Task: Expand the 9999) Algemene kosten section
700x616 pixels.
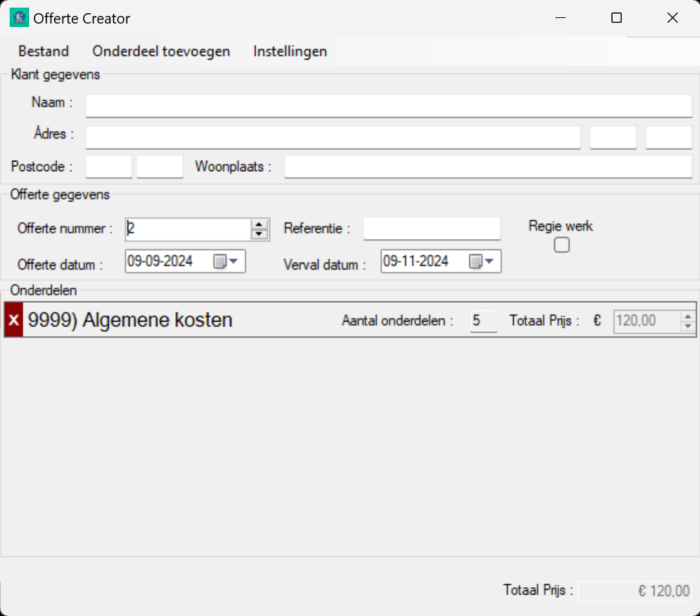Action: [x=129, y=320]
